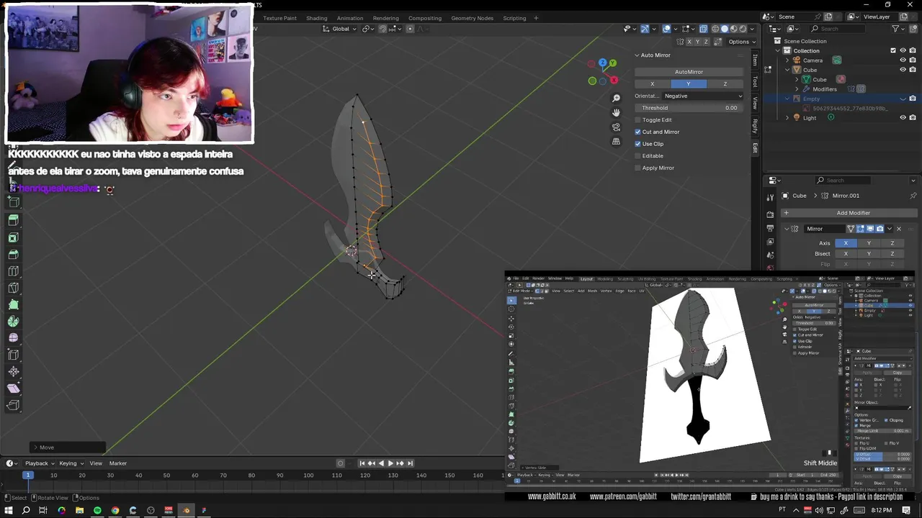Open the Playback dropdown in timeline
Screen dimensions: 922x518
[40, 463]
